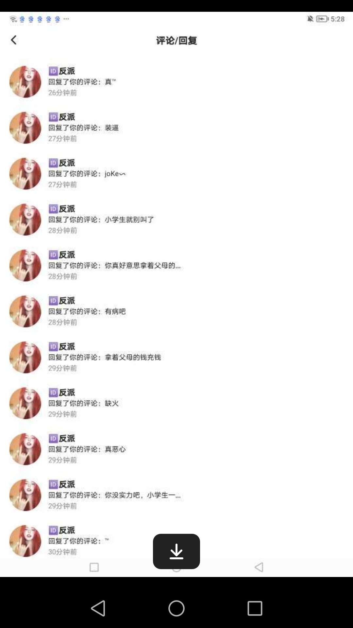Open avatar of reply 装逼
Image resolution: width=353 pixels, height=628 pixels.
coord(25,128)
